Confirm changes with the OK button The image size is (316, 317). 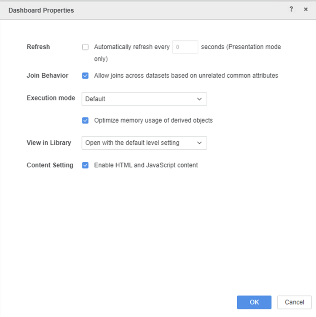point(254,302)
